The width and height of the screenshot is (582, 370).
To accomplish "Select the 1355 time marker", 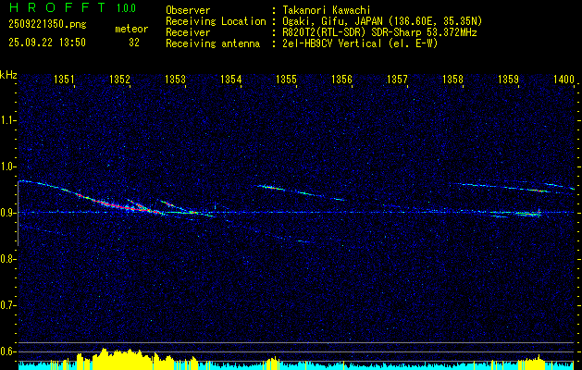I will coord(287,80).
